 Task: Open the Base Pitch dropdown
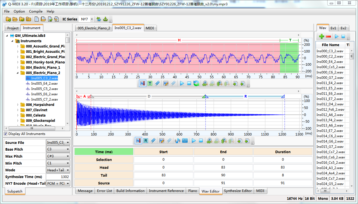58,149
